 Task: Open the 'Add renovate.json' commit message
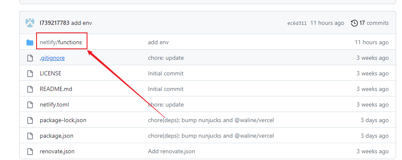(x=172, y=152)
